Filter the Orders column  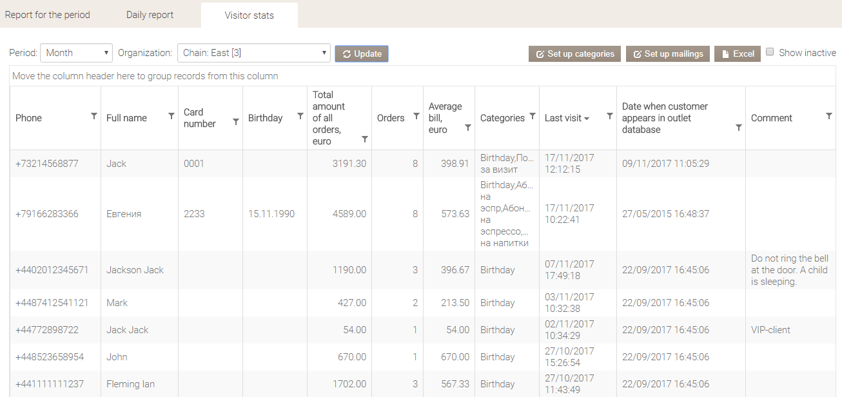click(x=416, y=116)
